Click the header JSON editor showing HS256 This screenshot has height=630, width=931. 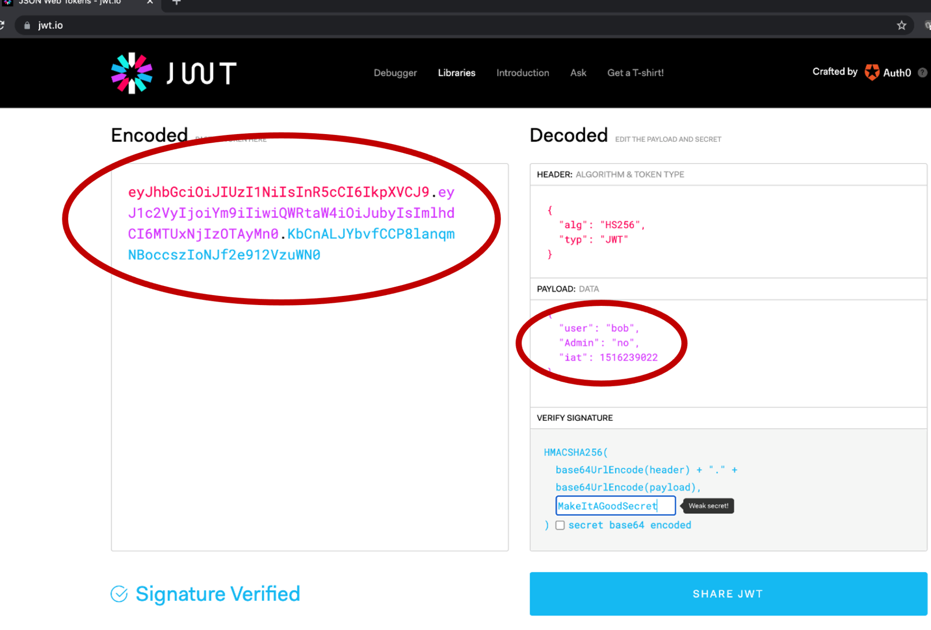pos(728,231)
